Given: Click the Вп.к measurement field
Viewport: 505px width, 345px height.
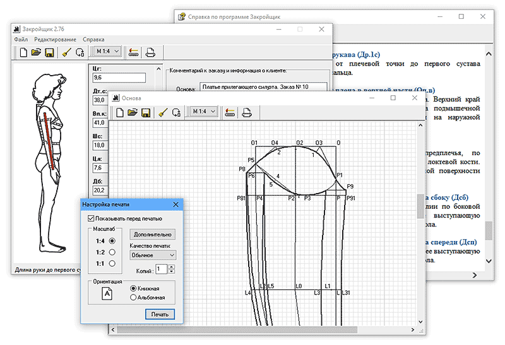Looking at the screenshot, I should 100,122.
